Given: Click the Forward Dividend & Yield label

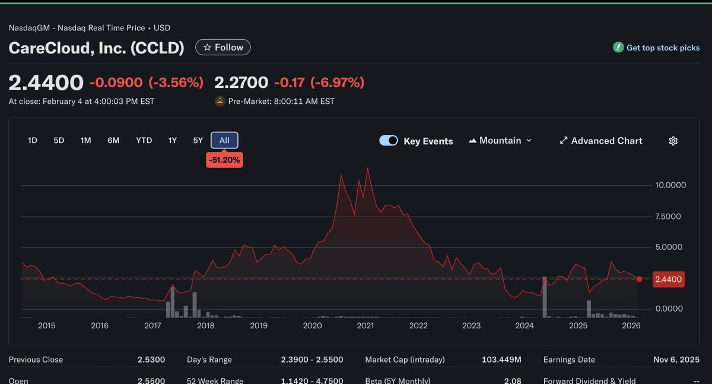Looking at the screenshot, I should (x=590, y=380).
